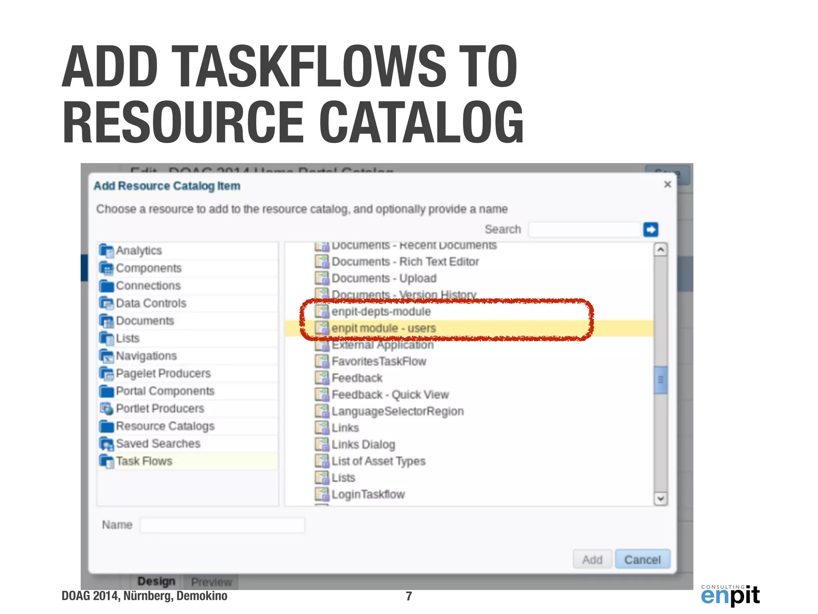The width and height of the screenshot is (818, 614).
Task: Select List of Asset Types item
Action: point(378,461)
